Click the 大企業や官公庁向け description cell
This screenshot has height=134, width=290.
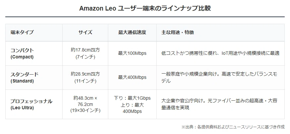coord(219,105)
